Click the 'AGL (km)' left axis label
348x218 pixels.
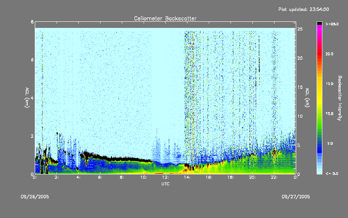point(27,98)
